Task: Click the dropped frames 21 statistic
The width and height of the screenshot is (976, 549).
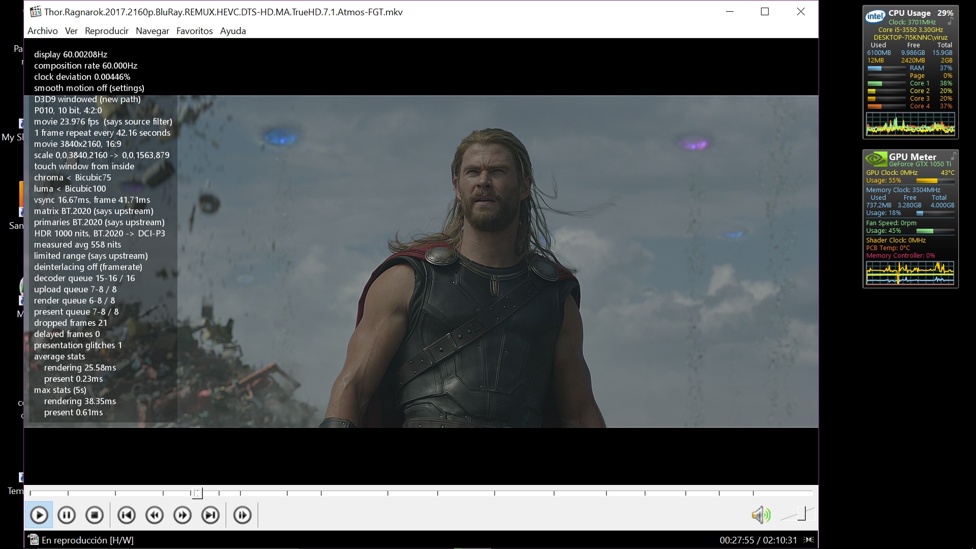Action: point(71,323)
